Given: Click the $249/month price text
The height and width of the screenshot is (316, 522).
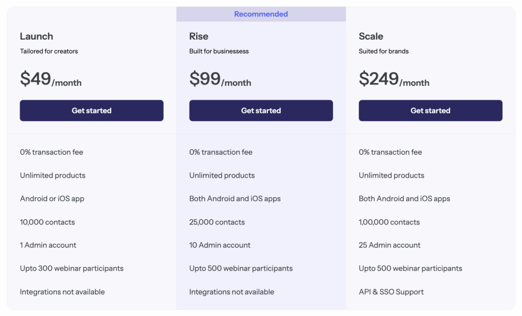Looking at the screenshot, I should pos(394,79).
